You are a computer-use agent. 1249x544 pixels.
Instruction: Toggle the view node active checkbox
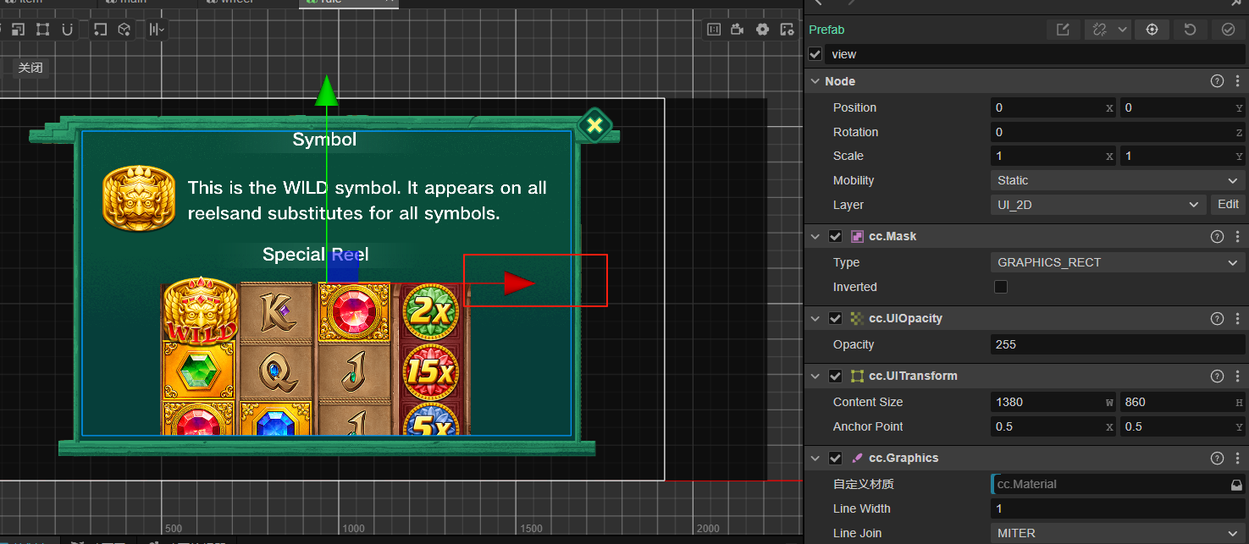click(x=815, y=54)
